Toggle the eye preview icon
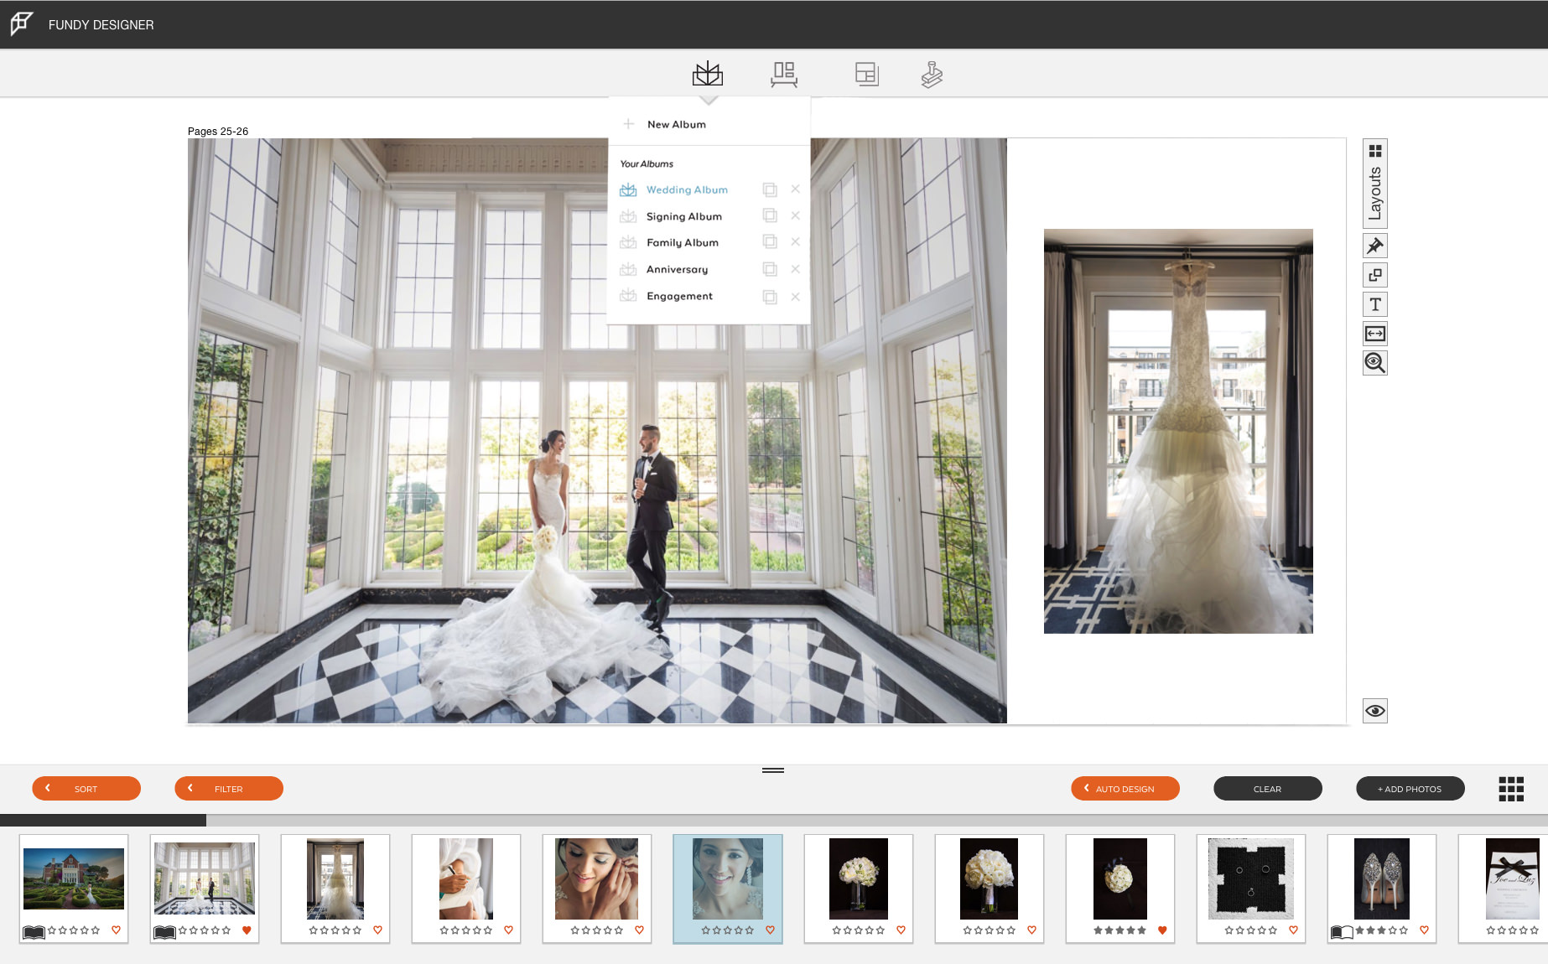This screenshot has width=1548, height=964. click(1375, 711)
